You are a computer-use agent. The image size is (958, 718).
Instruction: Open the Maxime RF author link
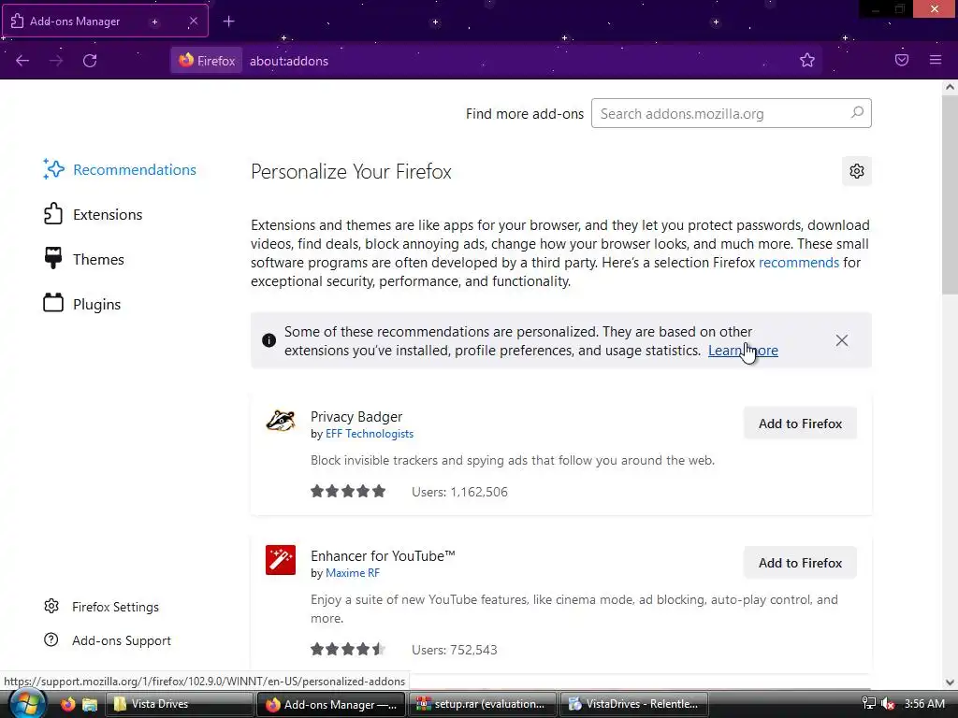click(353, 573)
